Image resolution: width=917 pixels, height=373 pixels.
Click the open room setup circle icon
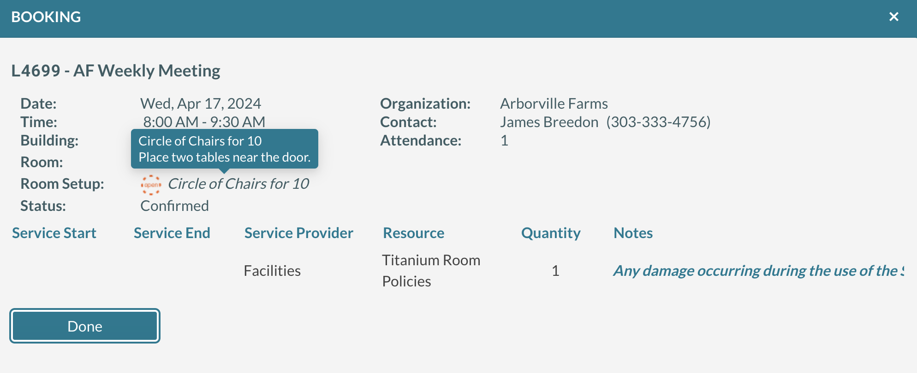[151, 185]
